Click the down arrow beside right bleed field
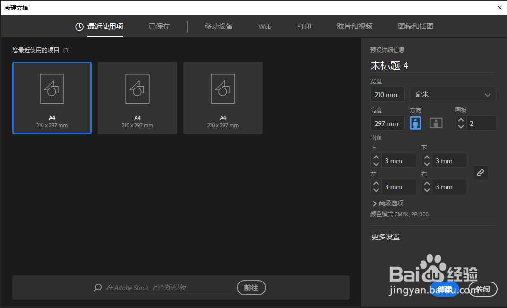This screenshot has width=507, height=308. pos(427,189)
